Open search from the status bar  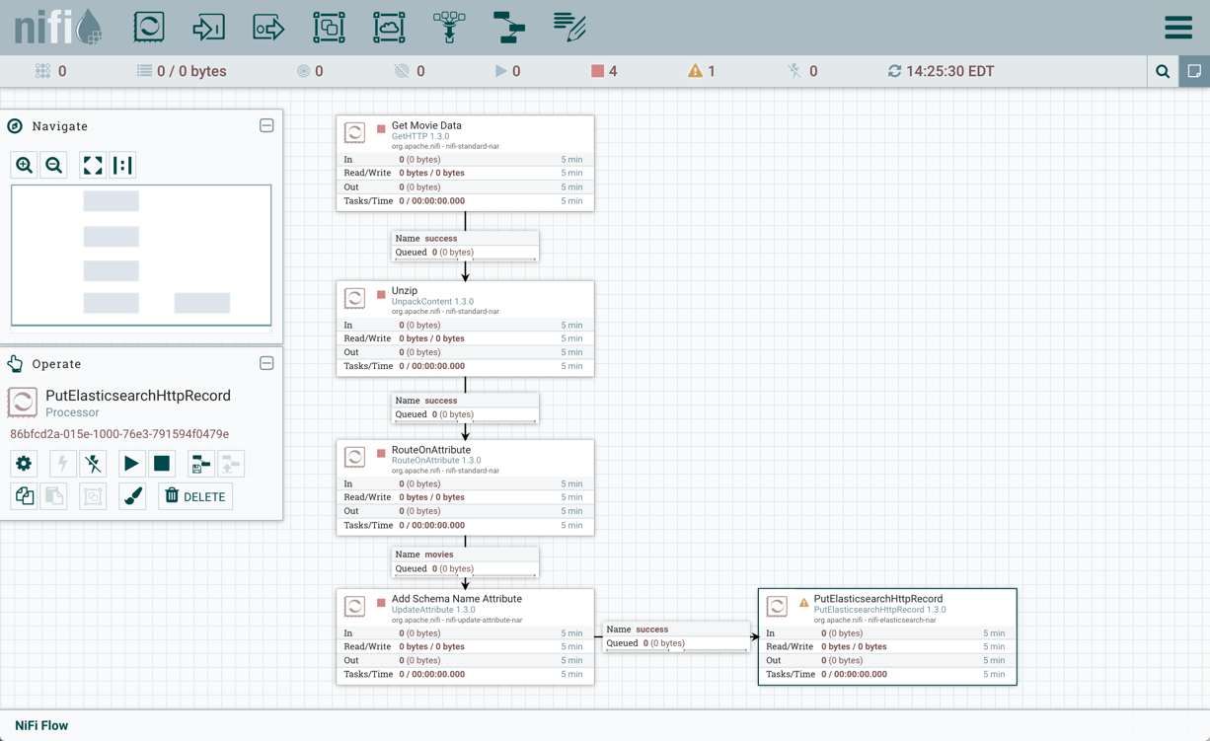pyautogui.click(x=1163, y=71)
